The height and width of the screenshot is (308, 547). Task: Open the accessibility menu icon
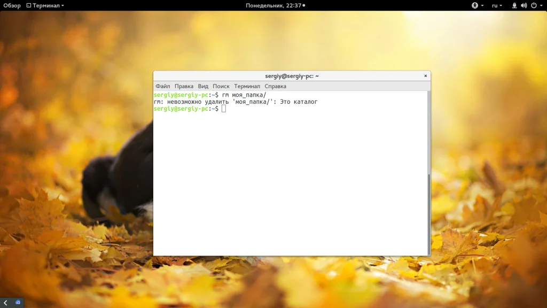tap(474, 5)
